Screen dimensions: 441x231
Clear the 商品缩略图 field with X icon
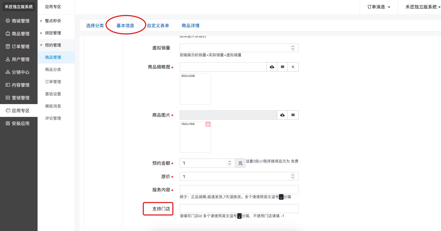point(293,67)
